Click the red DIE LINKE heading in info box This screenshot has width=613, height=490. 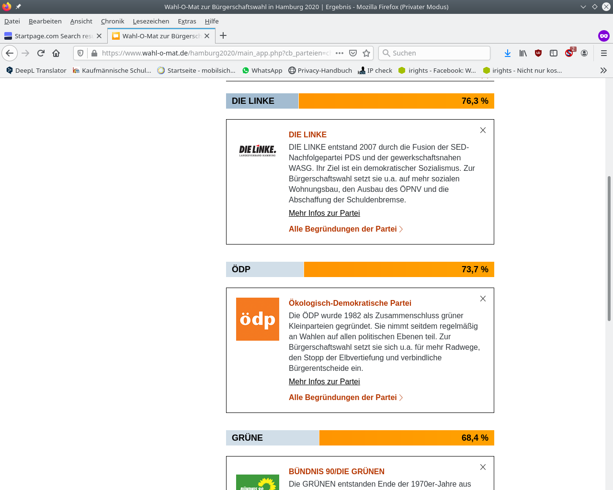(307, 134)
